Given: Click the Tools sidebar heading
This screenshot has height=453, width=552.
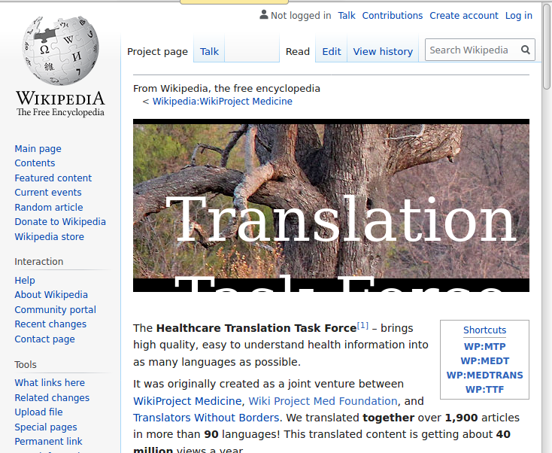Looking at the screenshot, I should 26,365.
